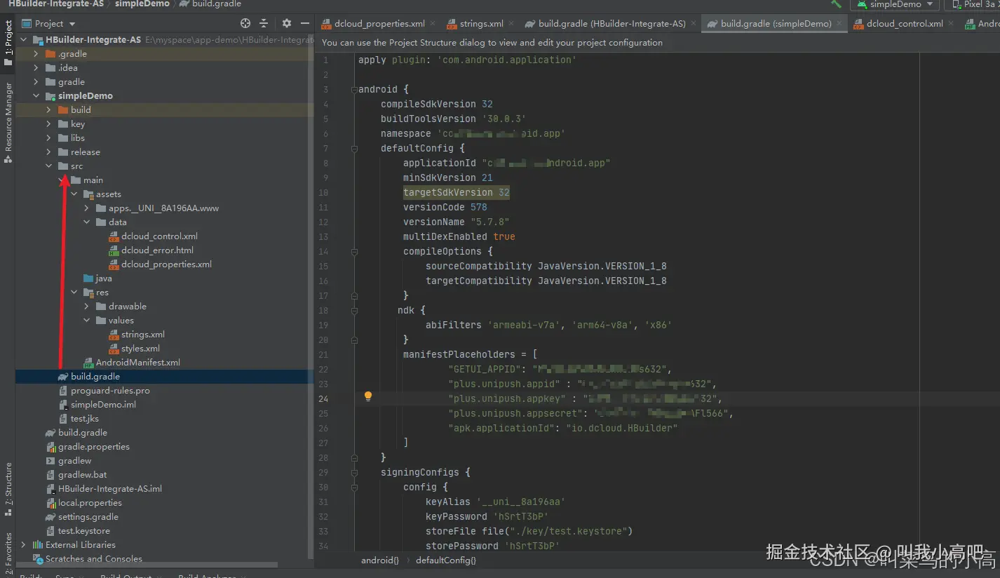The height and width of the screenshot is (578, 1000).
Task: Open the Structure tool window
Action: coord(8,484)
